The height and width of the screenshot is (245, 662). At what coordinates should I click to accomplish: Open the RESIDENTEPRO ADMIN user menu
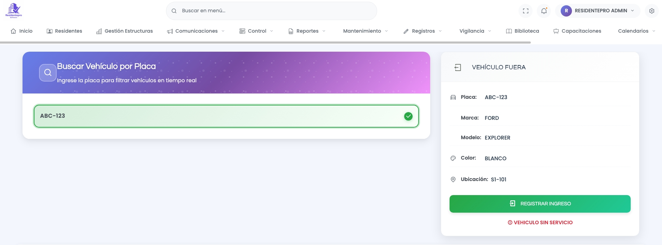(x=598, y=11)
